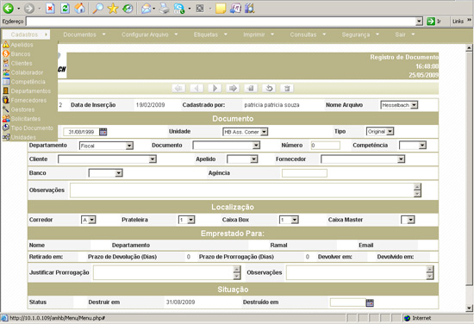The image size is (474, 324).
Task: Open the Prateleira dropdown
Action: (x=186, y=220)
